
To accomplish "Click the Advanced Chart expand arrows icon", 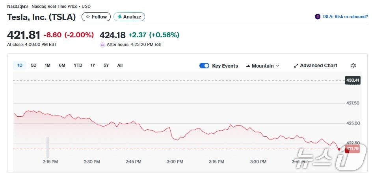I will 296,66.
